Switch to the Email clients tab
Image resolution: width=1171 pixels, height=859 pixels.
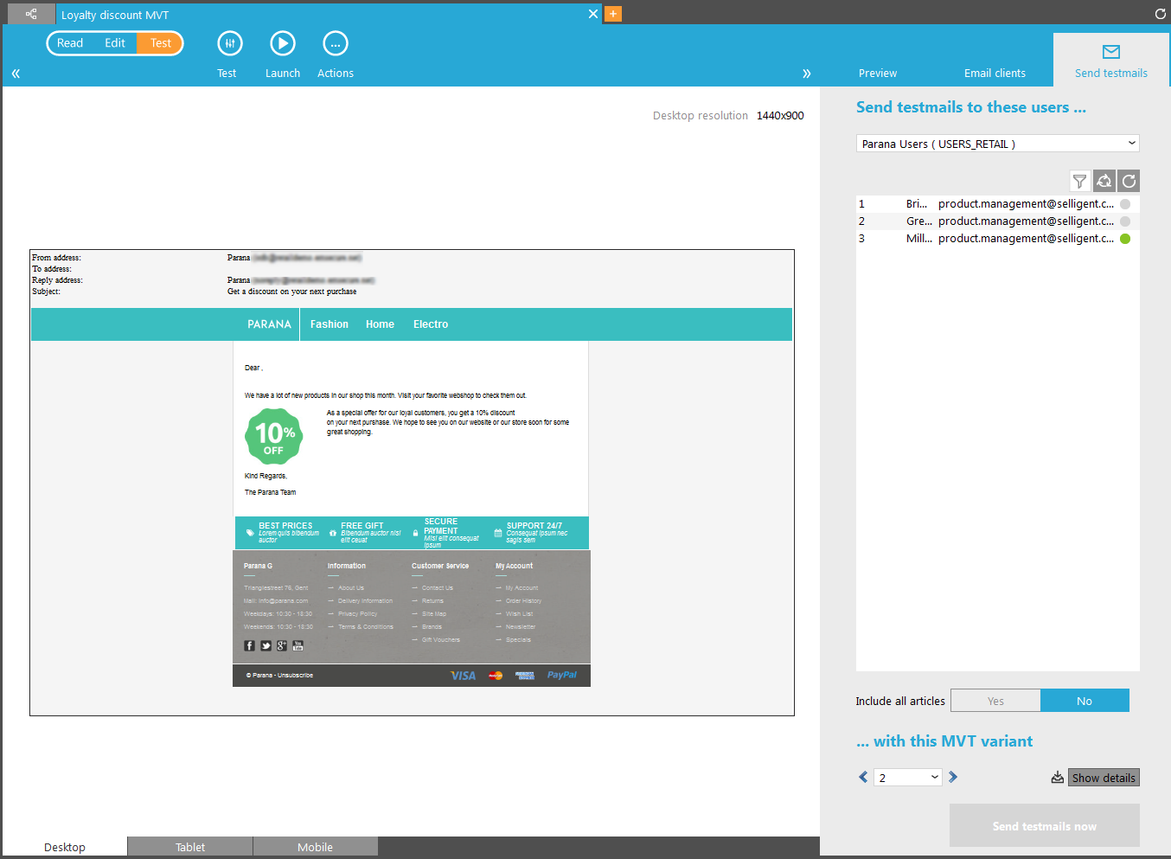point(995,74)
